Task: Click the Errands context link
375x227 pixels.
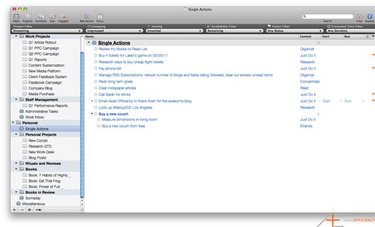Action: (306, 126)
